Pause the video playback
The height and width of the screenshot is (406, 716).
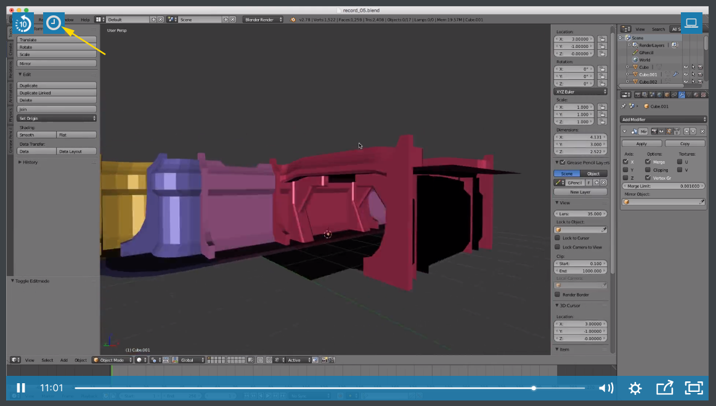pos(21,388)
